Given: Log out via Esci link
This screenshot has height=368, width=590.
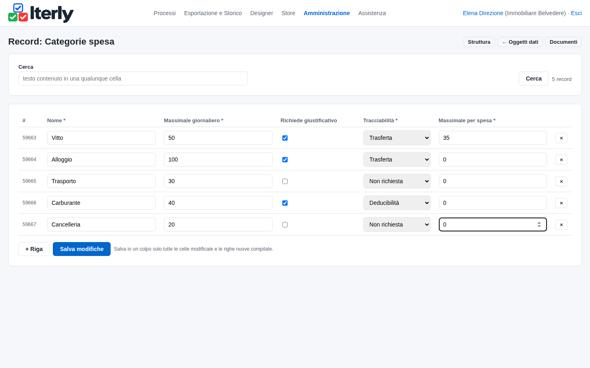Looking at the screenshot, I should click(x=576, y=13).
